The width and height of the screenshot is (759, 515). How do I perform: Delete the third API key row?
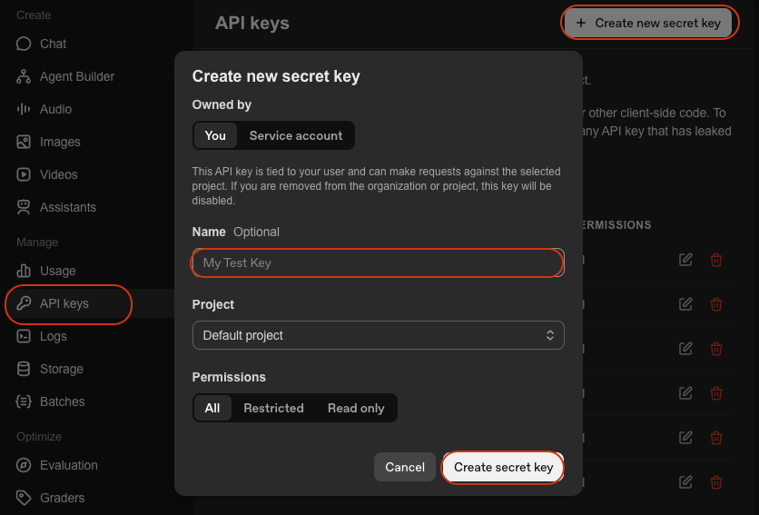point(716,349)
